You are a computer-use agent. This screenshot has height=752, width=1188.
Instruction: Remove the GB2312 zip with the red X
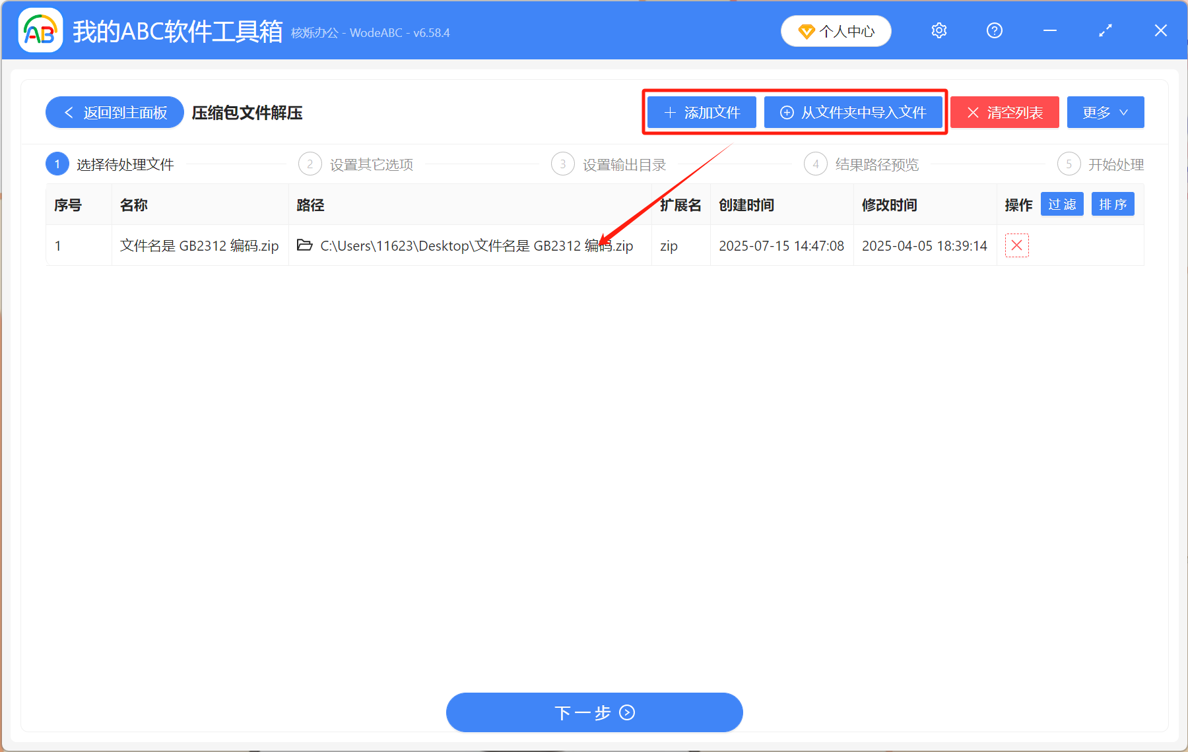(1016, 245)
